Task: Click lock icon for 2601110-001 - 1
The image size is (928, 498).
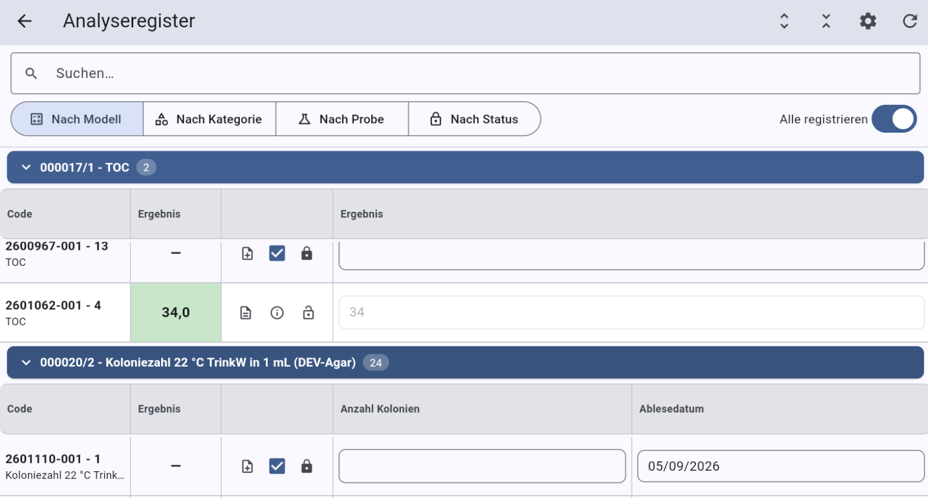Action: (x=306, y=466)
